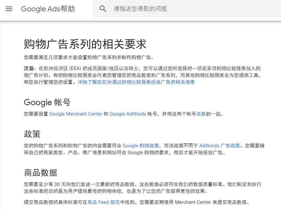Open the Google 购物政策 link
Image resolution: width=281 pixels, height=210 pixels.
pyautogui.click(x=141, y=145)
